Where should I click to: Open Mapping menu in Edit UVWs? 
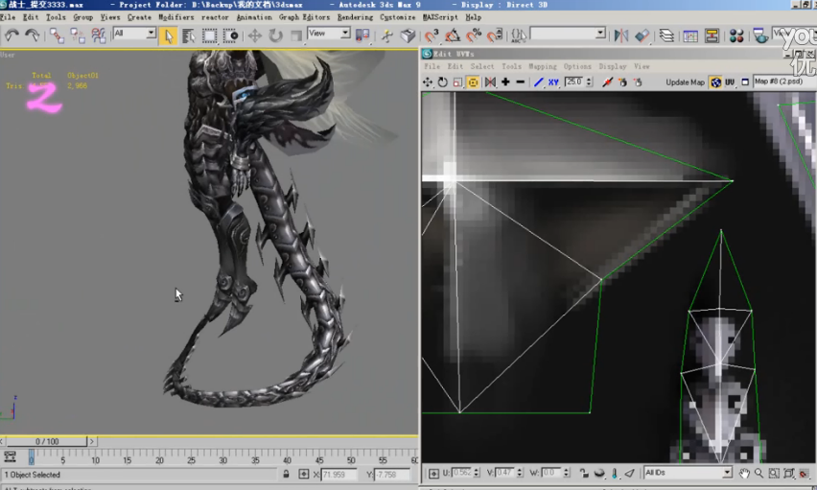[543, 66]
